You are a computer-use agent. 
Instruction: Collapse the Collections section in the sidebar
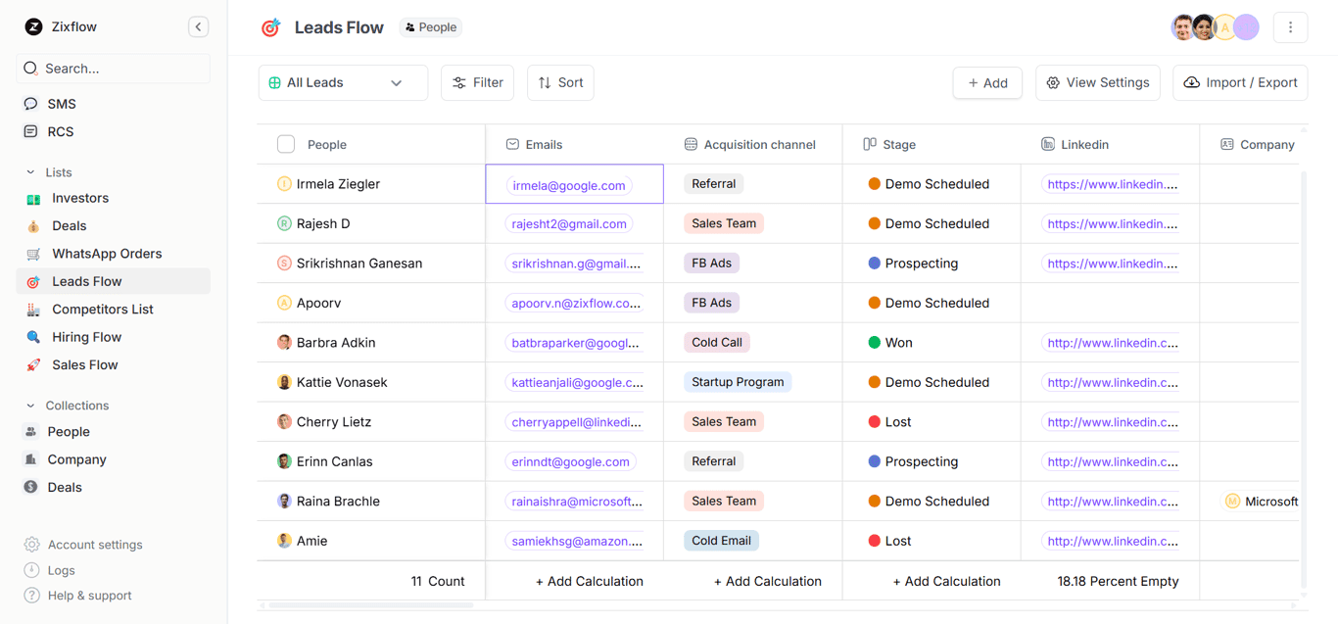tap(31, 405)
